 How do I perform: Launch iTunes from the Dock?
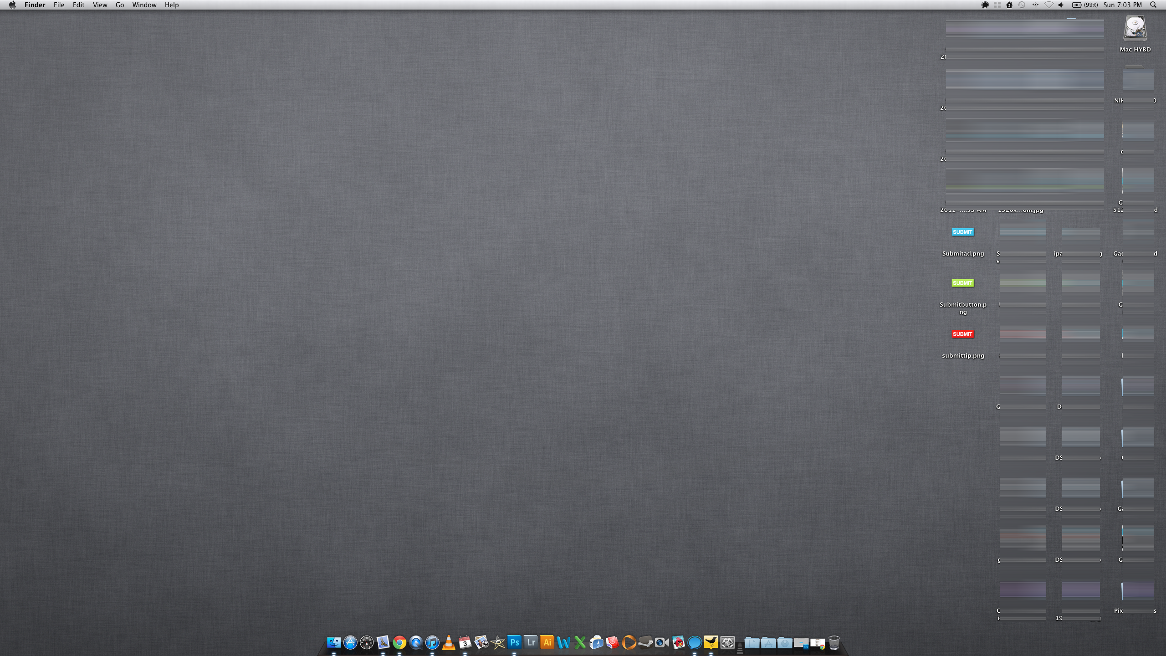432,643
